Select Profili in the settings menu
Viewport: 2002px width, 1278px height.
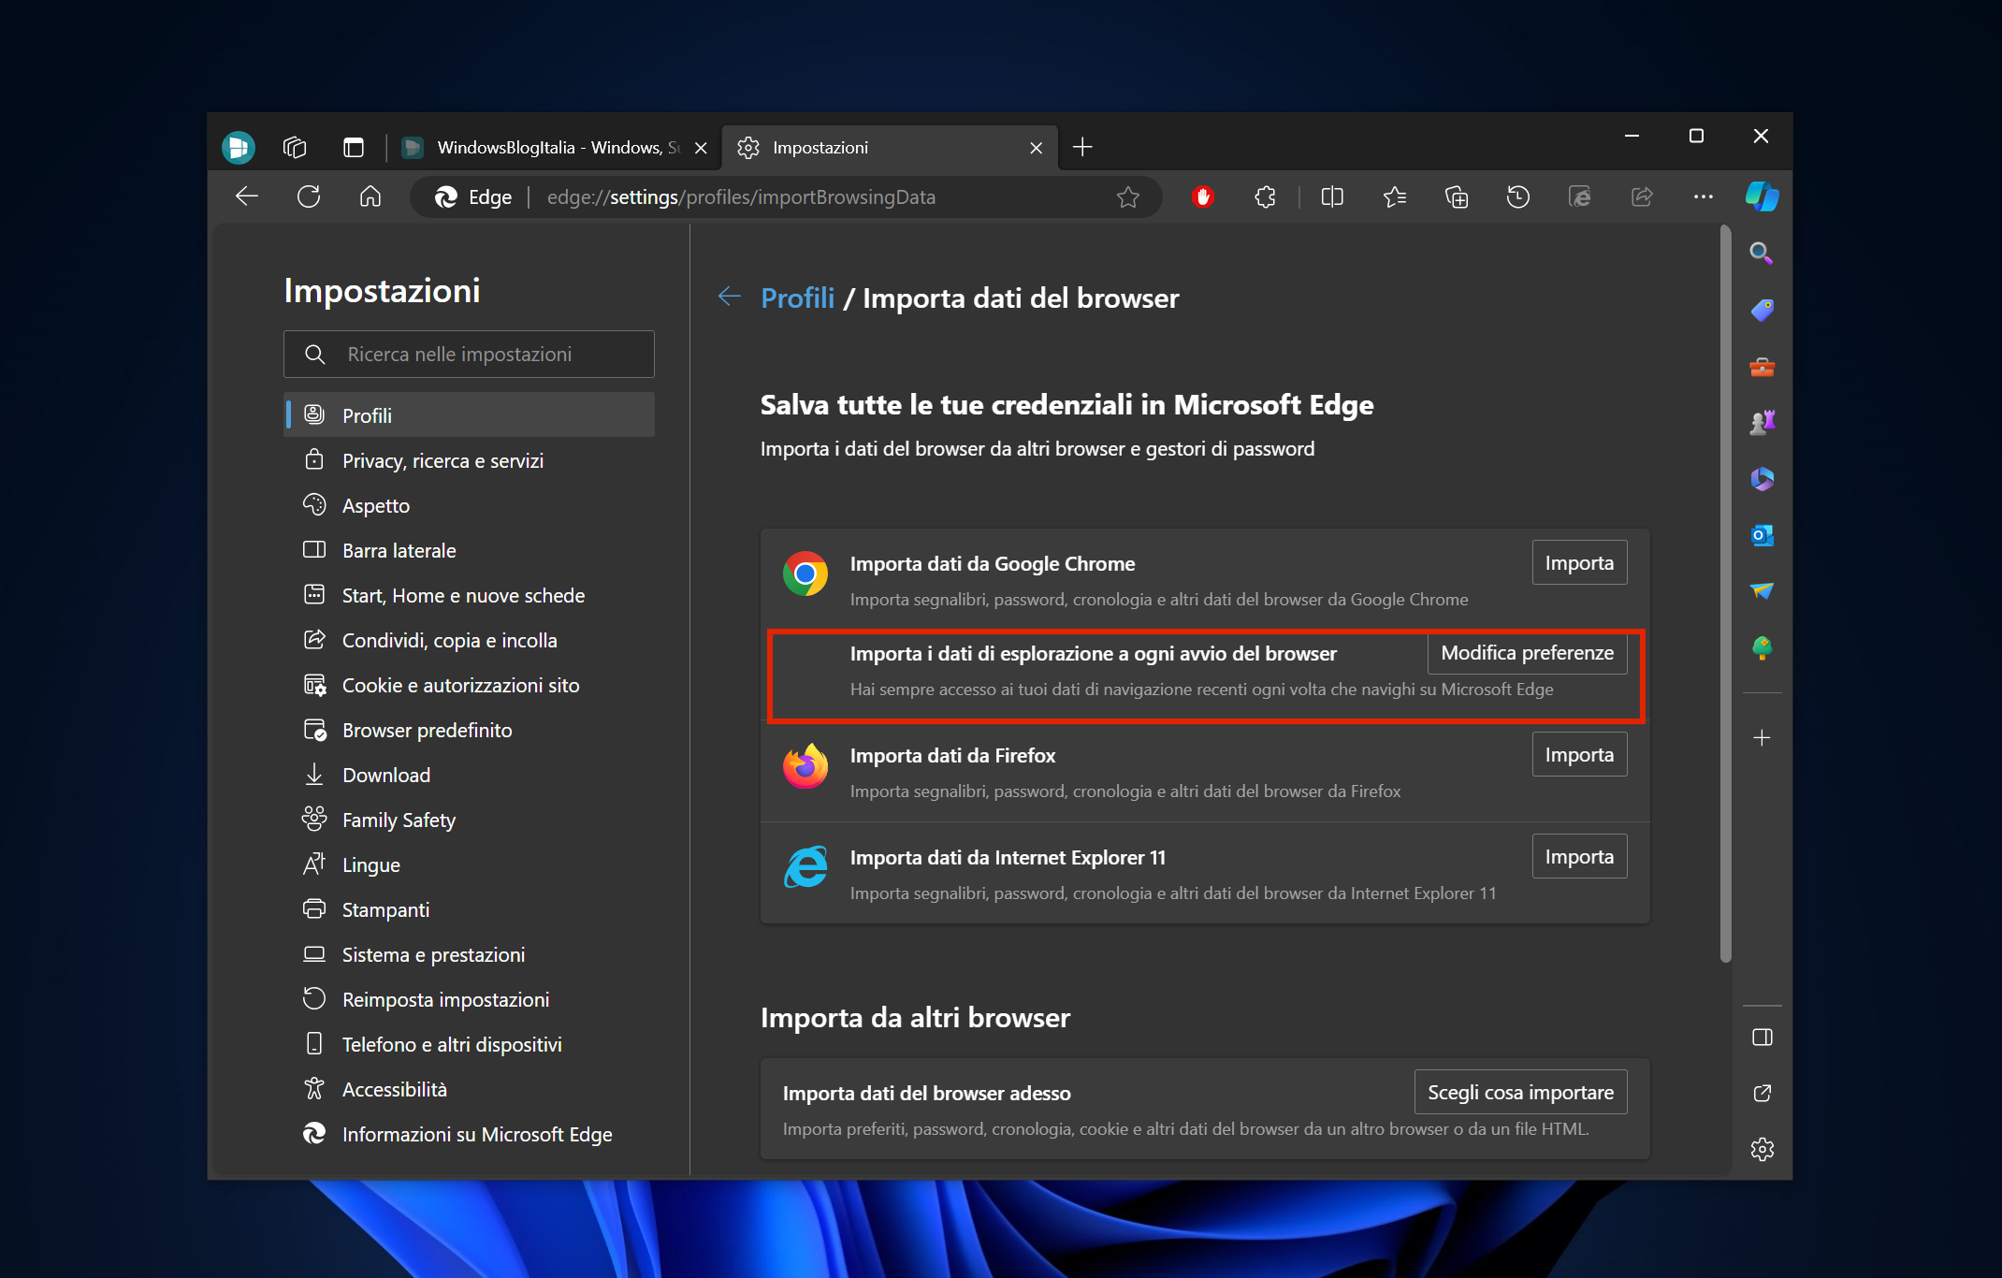(x=469, y=415)
